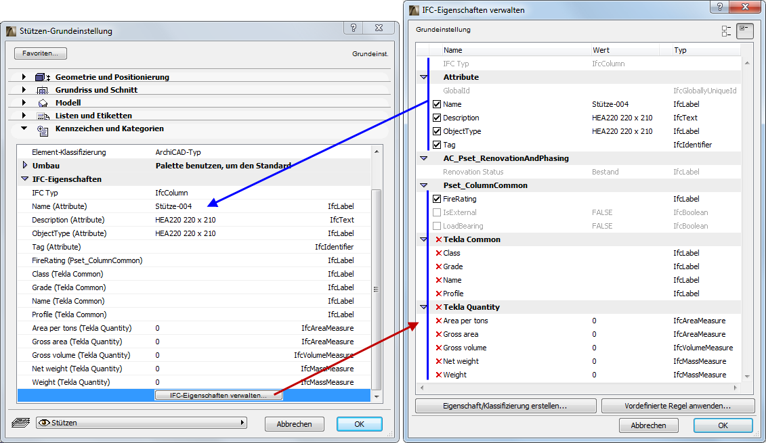
Task: Expand the Grundriss und Schnitt panel arrow
Action: (24, 90)
